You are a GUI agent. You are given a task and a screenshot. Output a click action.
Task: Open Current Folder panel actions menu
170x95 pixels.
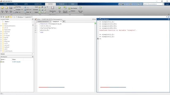point(33,19)
